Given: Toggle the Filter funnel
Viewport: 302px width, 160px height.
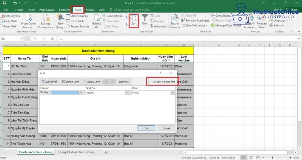Looking at the screenshot, I should tap(145, 20).
